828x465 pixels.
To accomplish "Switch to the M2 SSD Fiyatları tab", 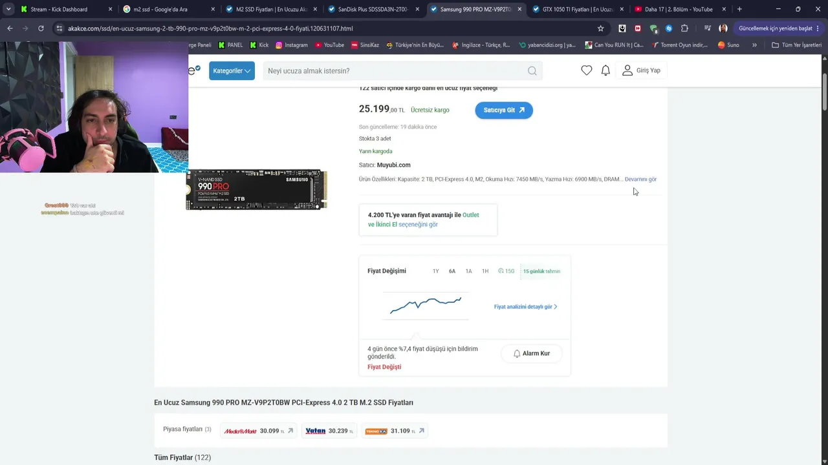I will click(x=270, y=9).
